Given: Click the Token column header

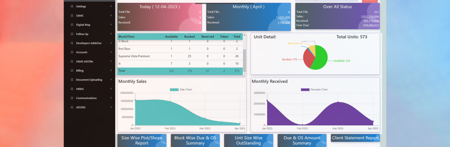Looking at the screenshot, I should click(224, 37).
